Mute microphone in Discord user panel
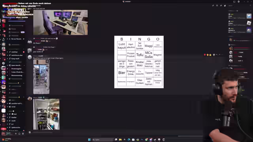 (x=16, y=134)
